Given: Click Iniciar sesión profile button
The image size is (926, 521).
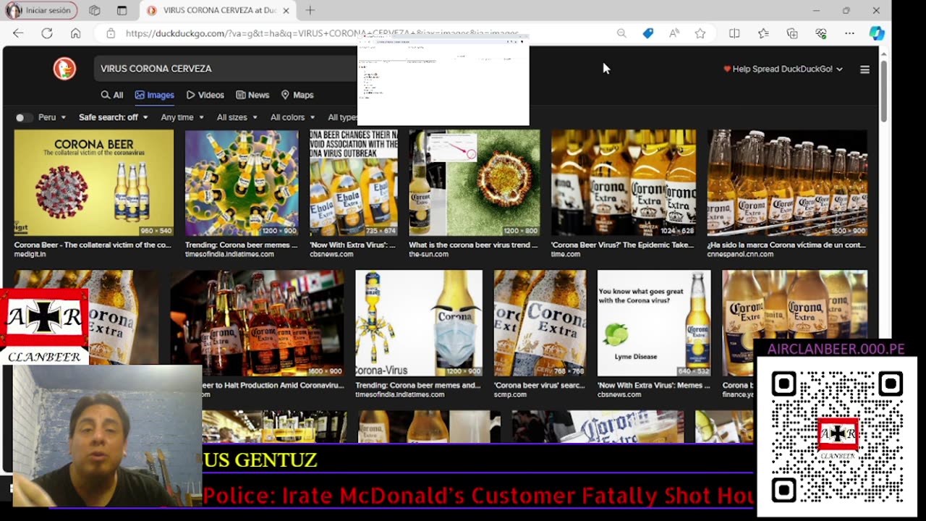Looking at the screenshot, I should tap(41, 11).
